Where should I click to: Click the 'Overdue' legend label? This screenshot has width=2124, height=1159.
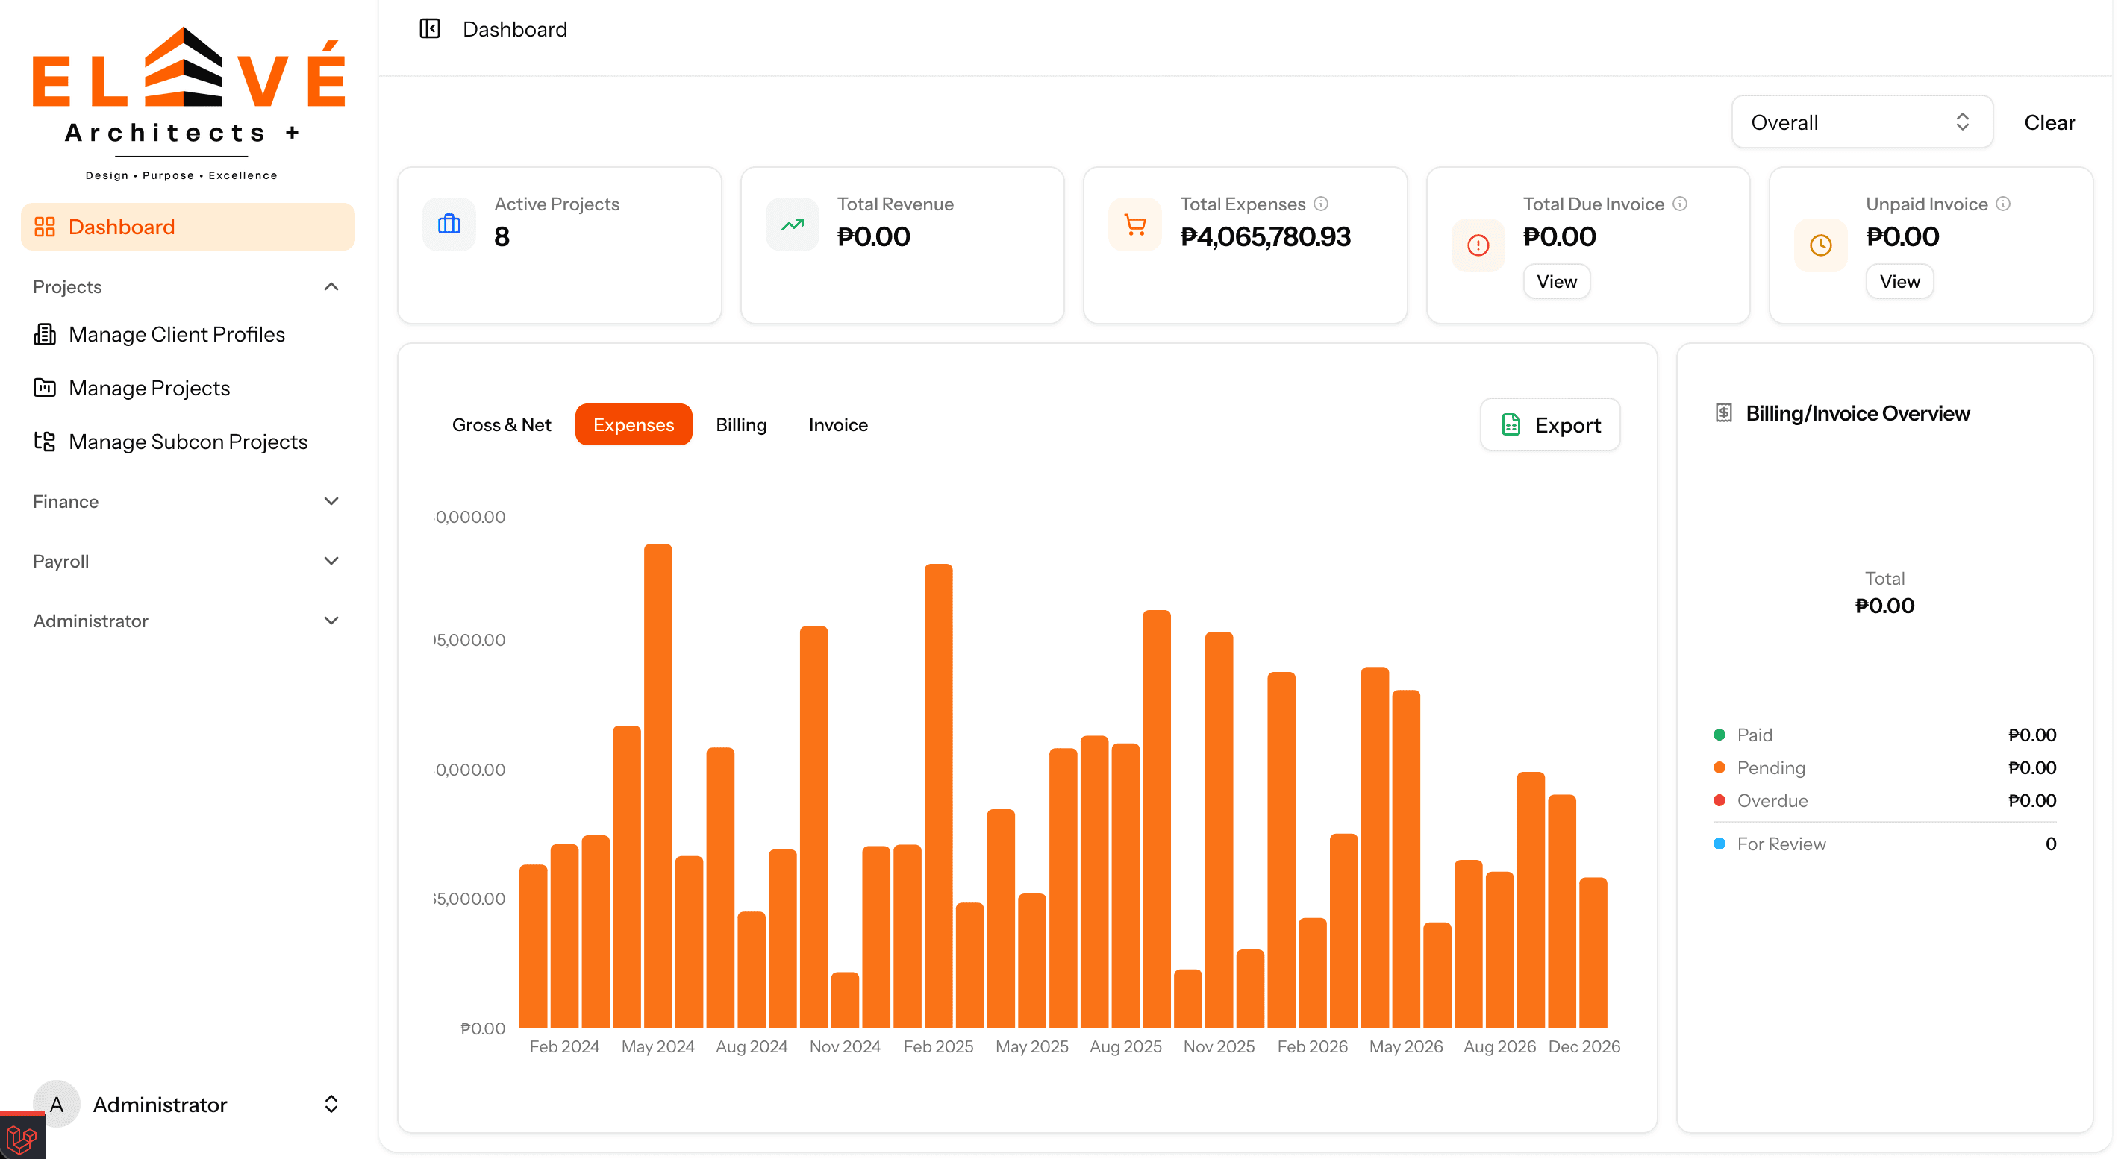click(1772, 801)
